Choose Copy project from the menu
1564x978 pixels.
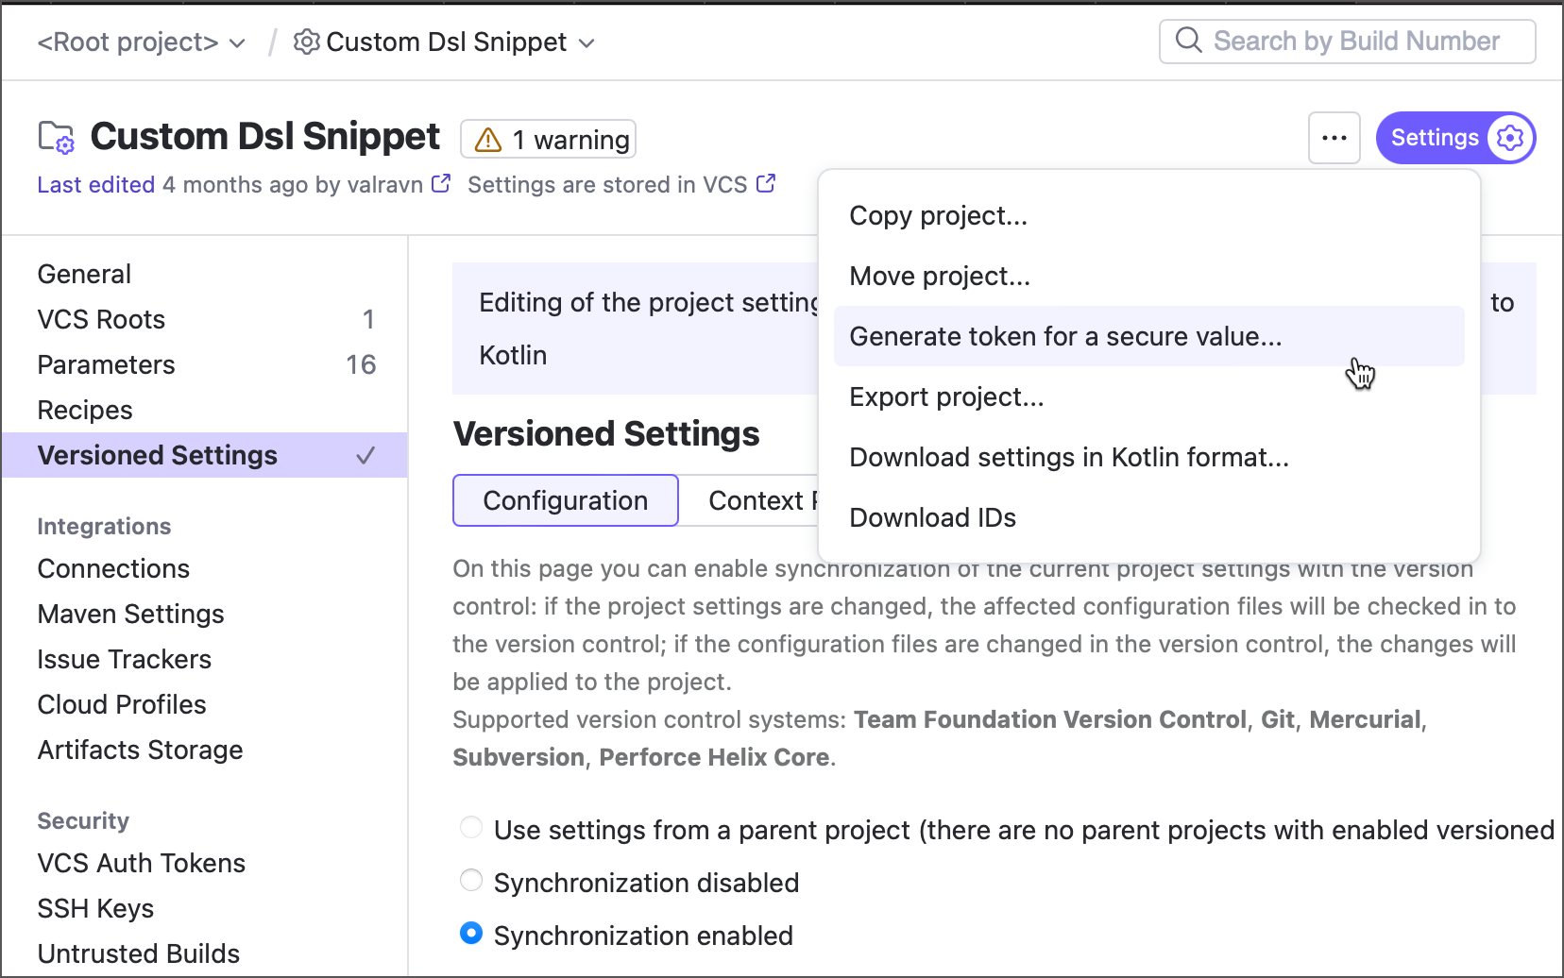pos(937,215)
